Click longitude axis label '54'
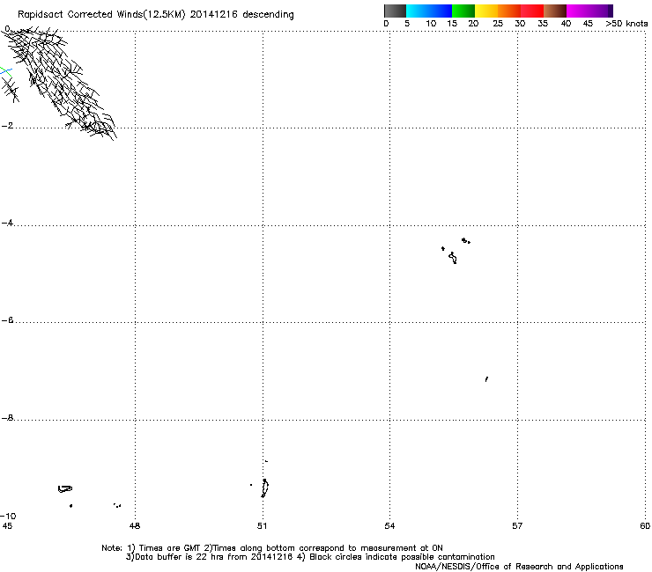This screenshot has height=572, width=652. (389, 526)
